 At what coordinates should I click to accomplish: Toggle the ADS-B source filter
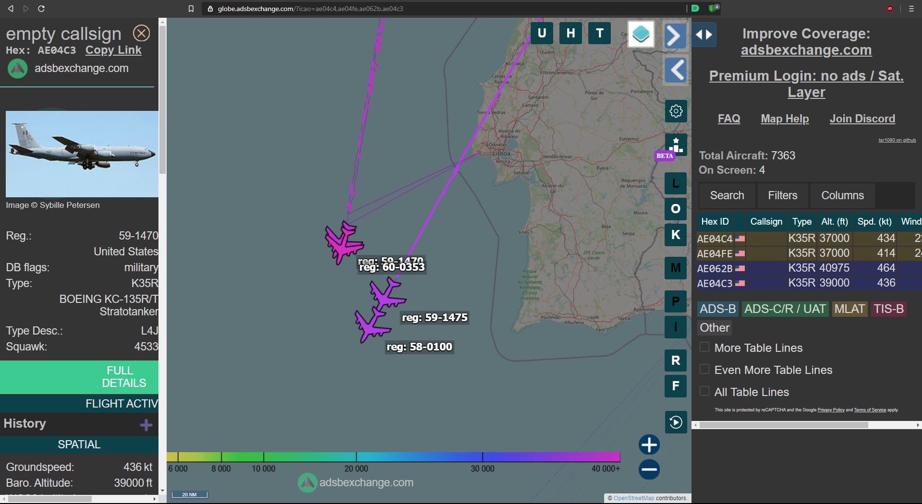click(x=717, y=309)
